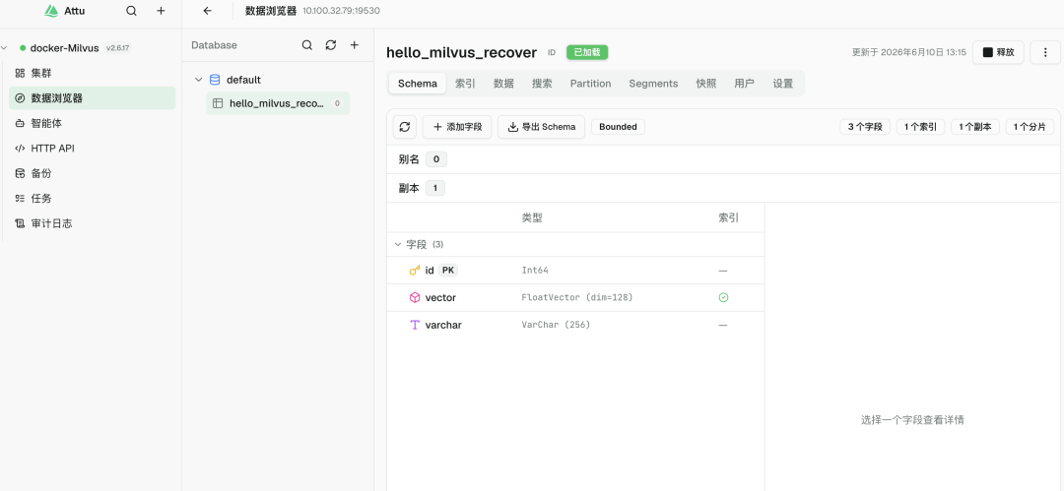This screenshot has height=491, width=1064.
Task: Click the VarChar (256) type text
Action: tap(556, 325)
